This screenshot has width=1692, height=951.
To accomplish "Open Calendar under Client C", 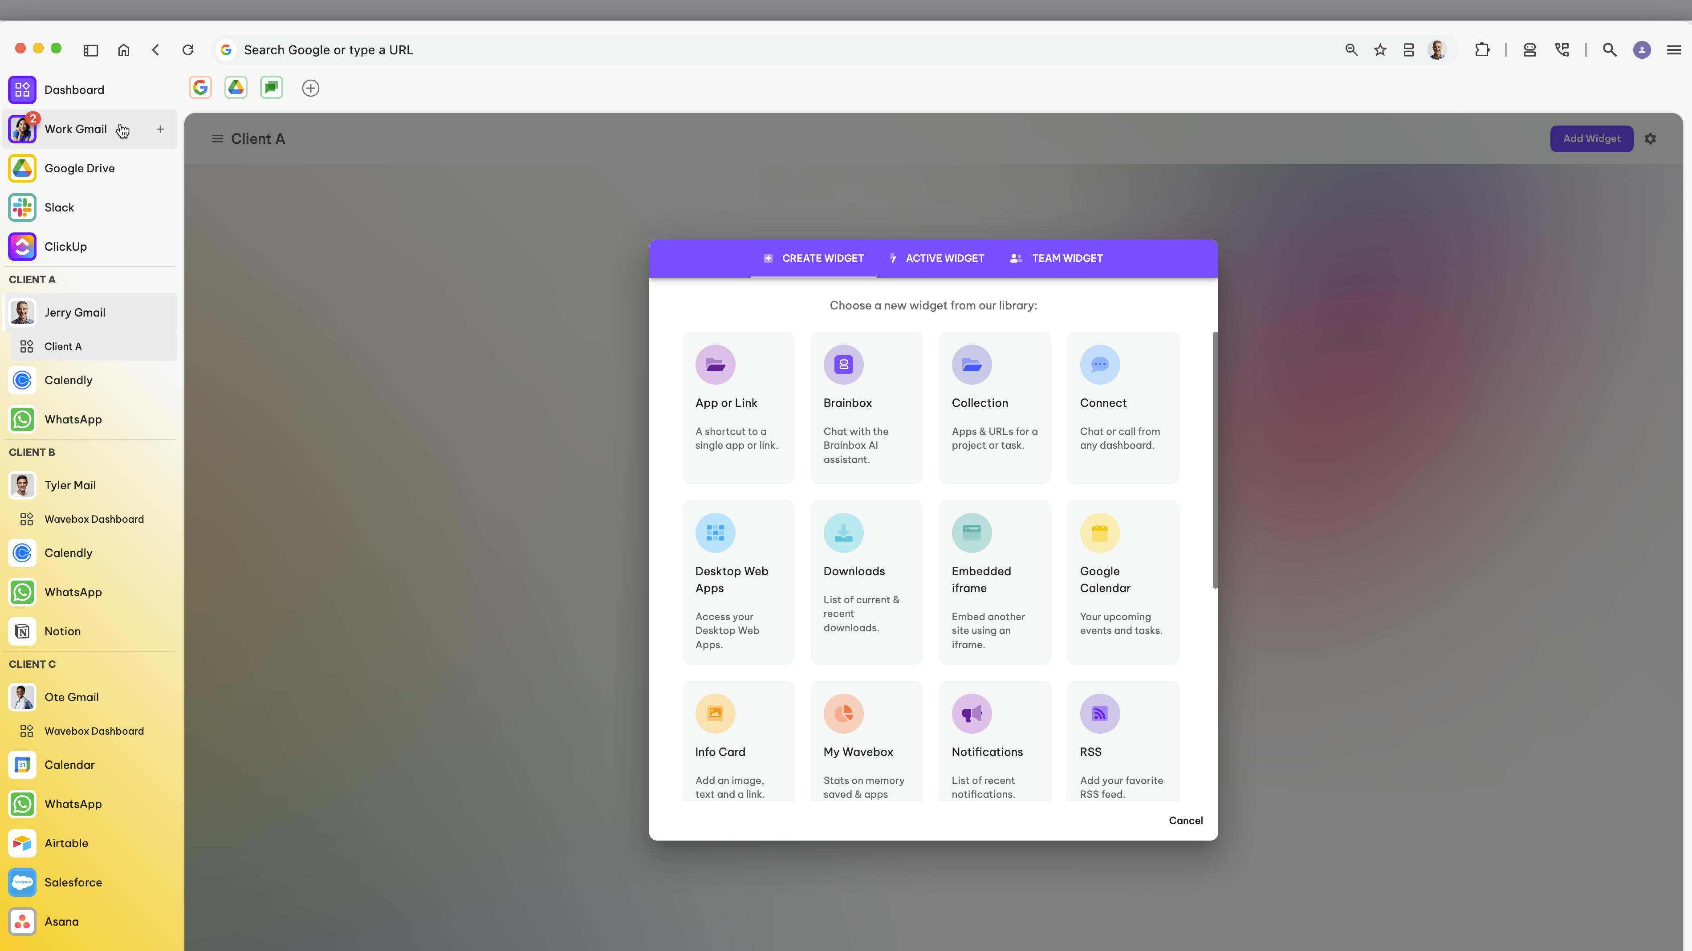I will pyautogui.click(x=89, y=765).
